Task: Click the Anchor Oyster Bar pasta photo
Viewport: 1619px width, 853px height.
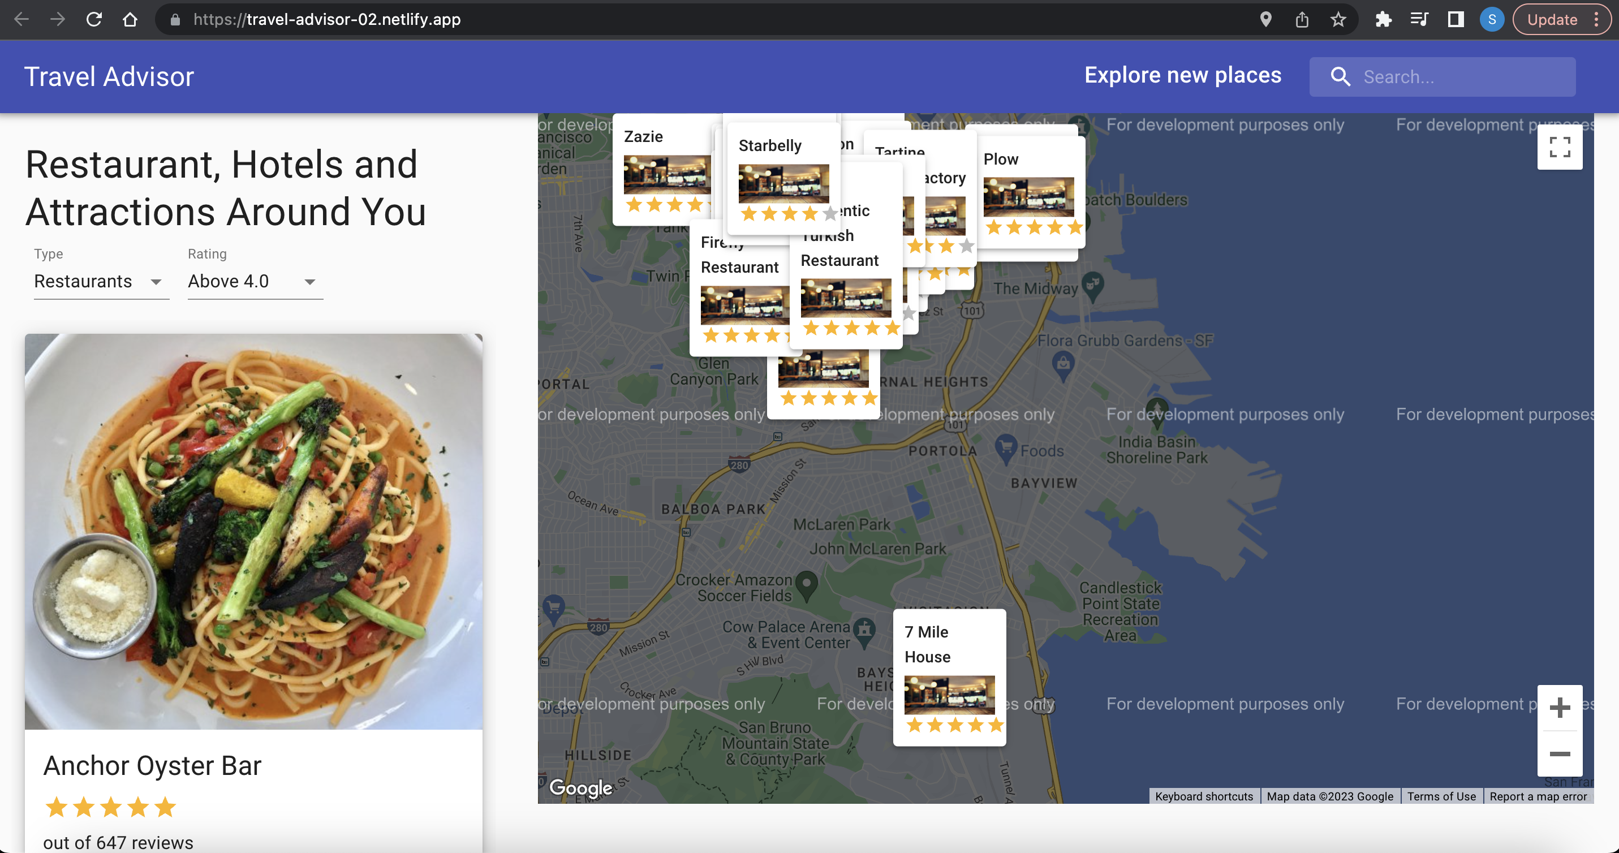Action: [253, 531]
